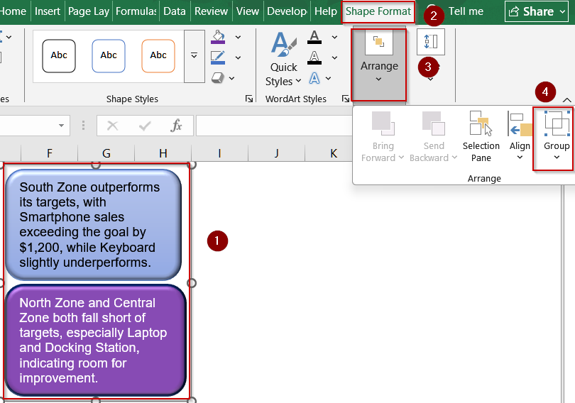This screenshot has width=575, height=403.
Task: Apply the blue outline Abc shape style
Action: 109,55
